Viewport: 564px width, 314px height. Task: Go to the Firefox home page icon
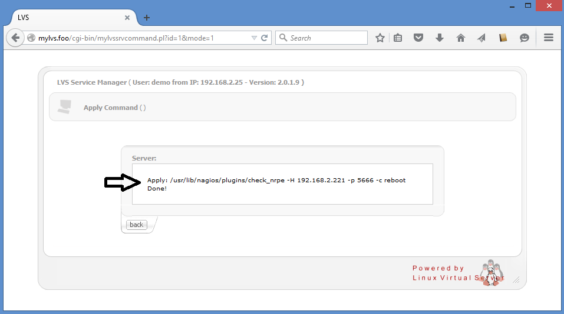[x=461, y=38]
